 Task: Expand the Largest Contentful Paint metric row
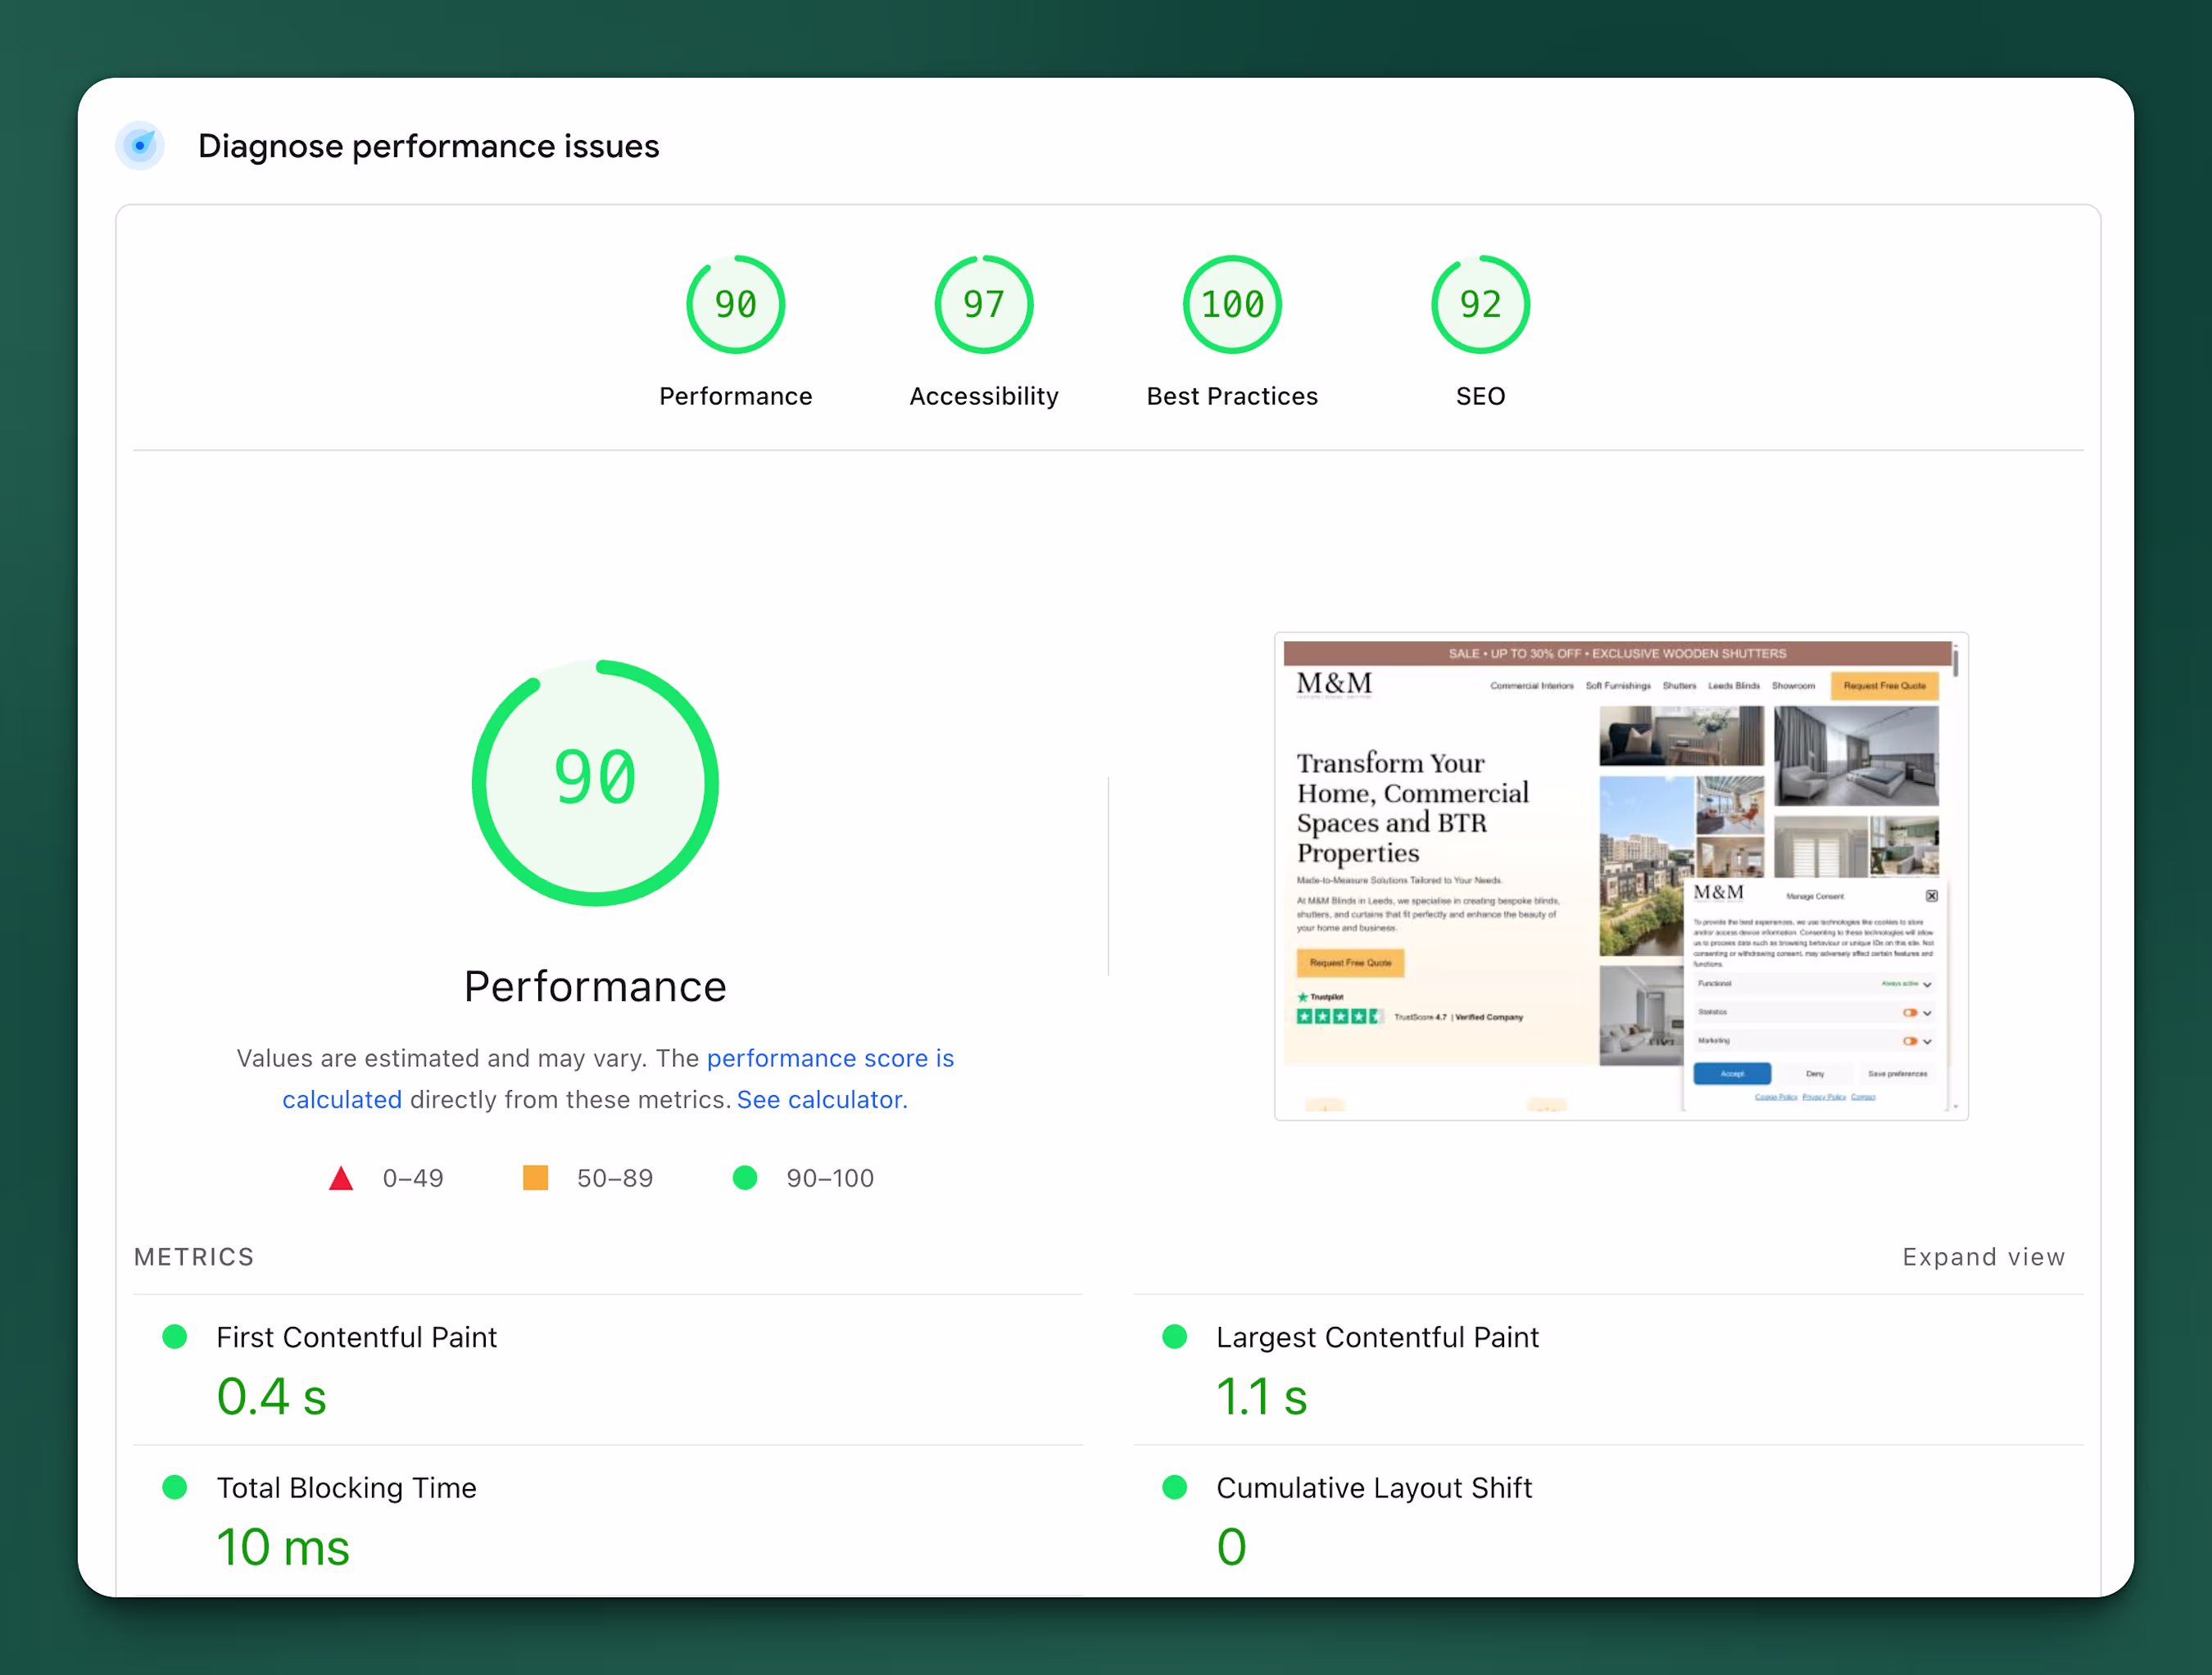(1376, 1337)
